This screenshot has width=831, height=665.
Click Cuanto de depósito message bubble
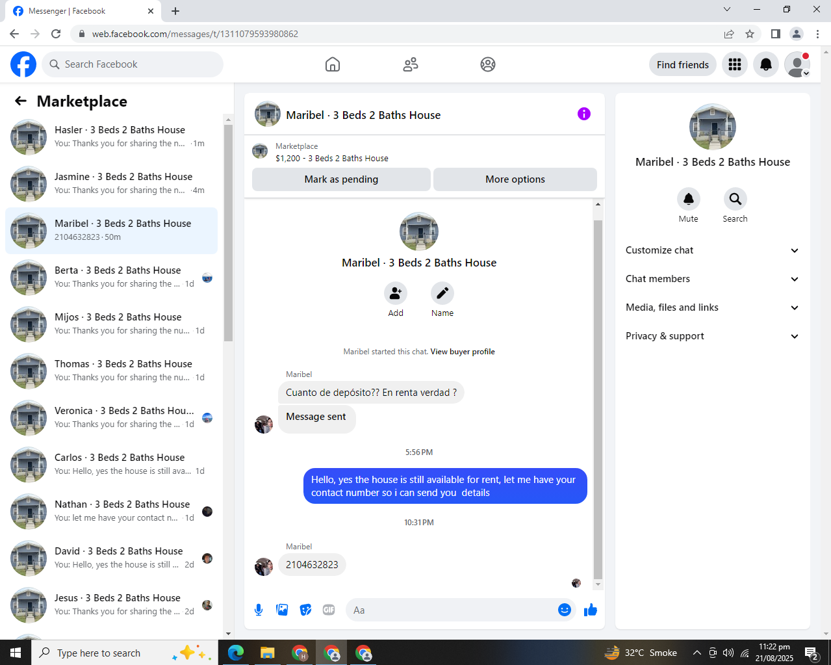pyautogui.click(x=371, y=393)
